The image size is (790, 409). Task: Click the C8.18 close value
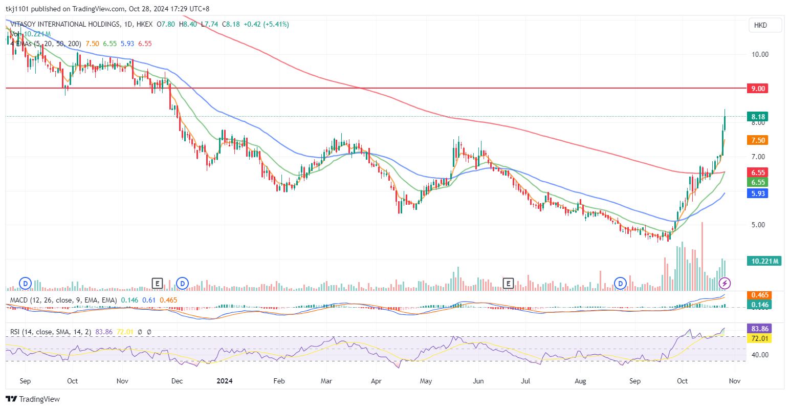click(x=230, y=24)
